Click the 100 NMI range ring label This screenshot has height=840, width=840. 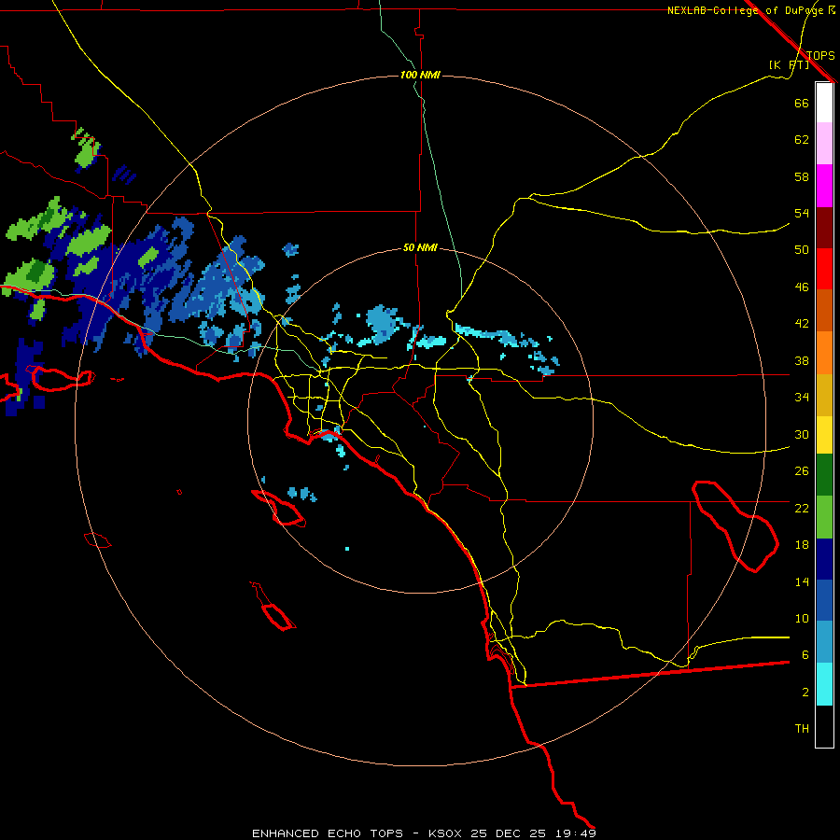(420, 75)
